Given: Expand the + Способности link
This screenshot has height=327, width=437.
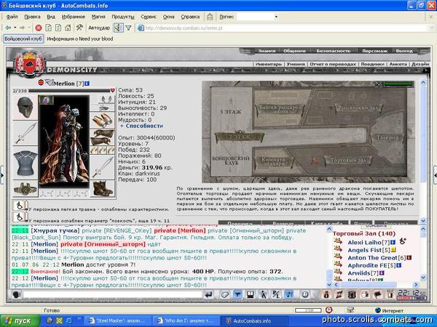Looking at the screenshot, I should pyautogui.click(x=141, y=126).
